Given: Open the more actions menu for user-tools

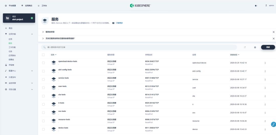Looking at the screenshot, I should click(x=265, y=88).
